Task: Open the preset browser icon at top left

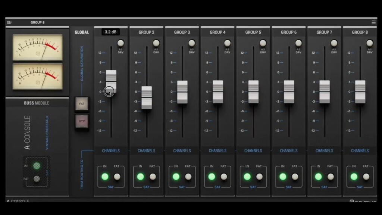Action: click(9, 22)
